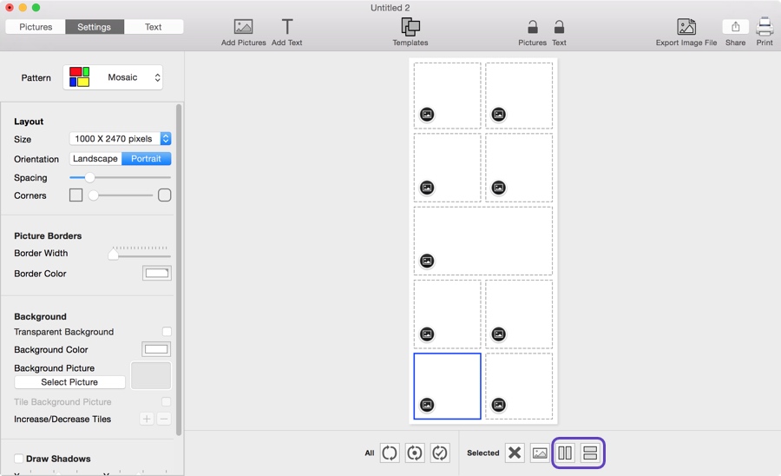Open the Pattern Mosaic dropdown
Viewport: 781px width, 476px height.
pos(113,77)
